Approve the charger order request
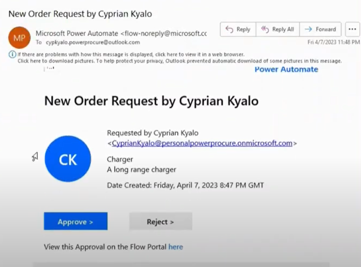The image size is (361, 267). tap(75, 221)
